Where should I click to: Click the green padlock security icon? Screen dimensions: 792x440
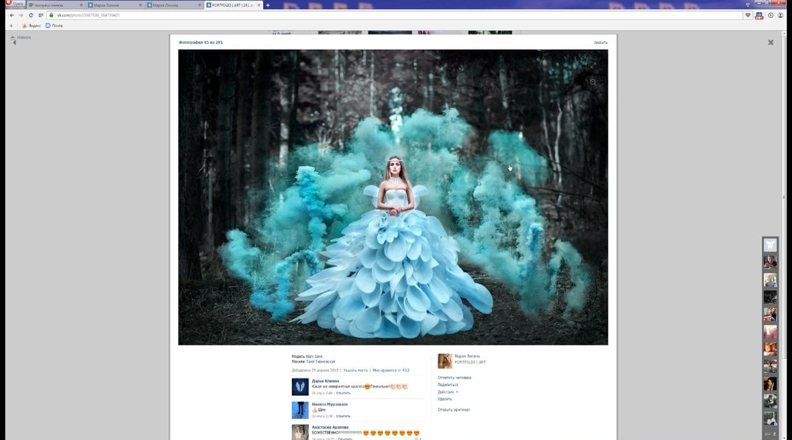(52, 15)
